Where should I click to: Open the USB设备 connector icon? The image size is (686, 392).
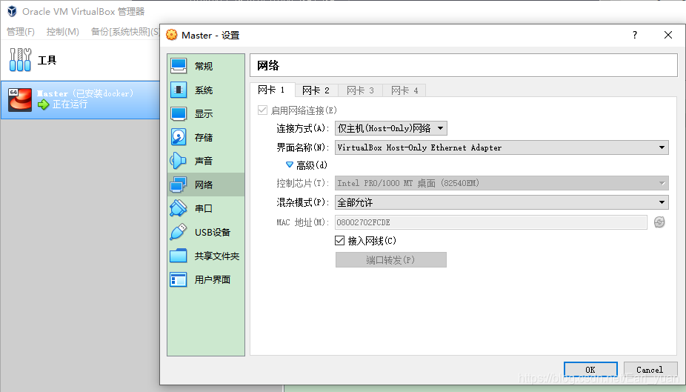(179, 232)
